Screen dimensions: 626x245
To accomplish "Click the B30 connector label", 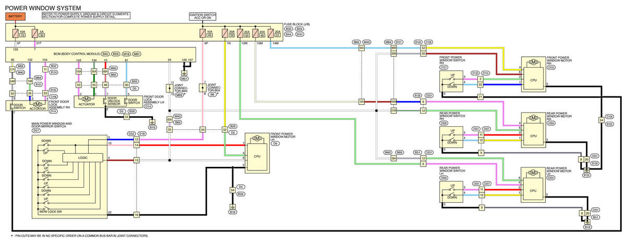I will (288, 29).
